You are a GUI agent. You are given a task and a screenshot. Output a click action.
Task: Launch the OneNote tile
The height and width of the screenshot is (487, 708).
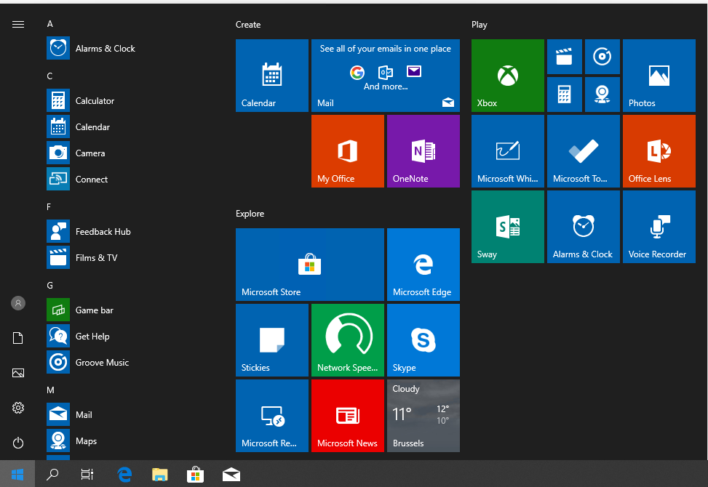point(423,151)
